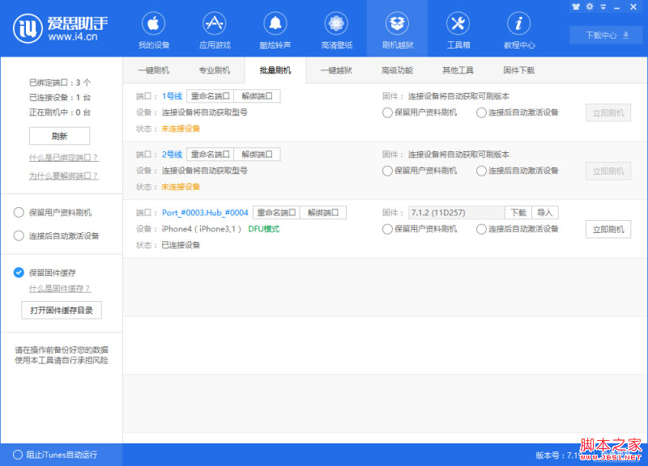Click www.i4.cn website text

point(73,36)
